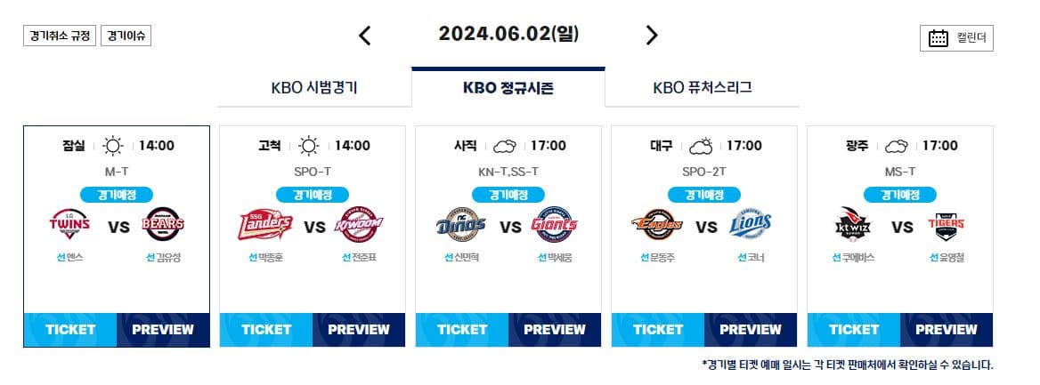Select the Samsung Lions logo

point(751,225)
